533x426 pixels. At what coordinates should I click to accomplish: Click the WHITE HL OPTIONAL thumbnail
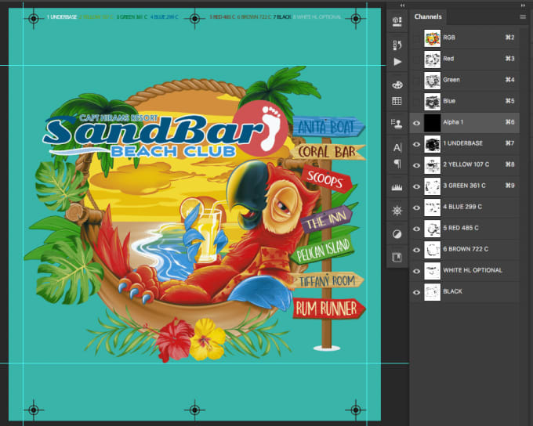click(432, 271)
